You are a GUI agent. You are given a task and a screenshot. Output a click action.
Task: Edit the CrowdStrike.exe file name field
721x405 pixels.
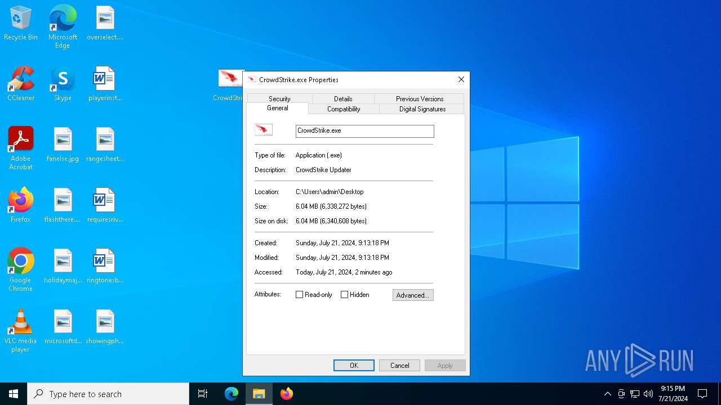coord(365,130)
